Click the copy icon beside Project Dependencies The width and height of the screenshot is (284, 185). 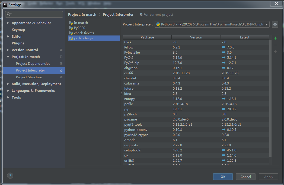(x=61, y=64)
